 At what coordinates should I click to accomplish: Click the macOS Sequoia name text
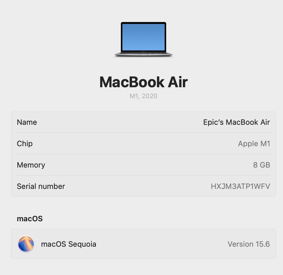click(x=69, y=244)
